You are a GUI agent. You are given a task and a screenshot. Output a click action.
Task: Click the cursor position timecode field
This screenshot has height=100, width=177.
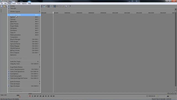152,96
